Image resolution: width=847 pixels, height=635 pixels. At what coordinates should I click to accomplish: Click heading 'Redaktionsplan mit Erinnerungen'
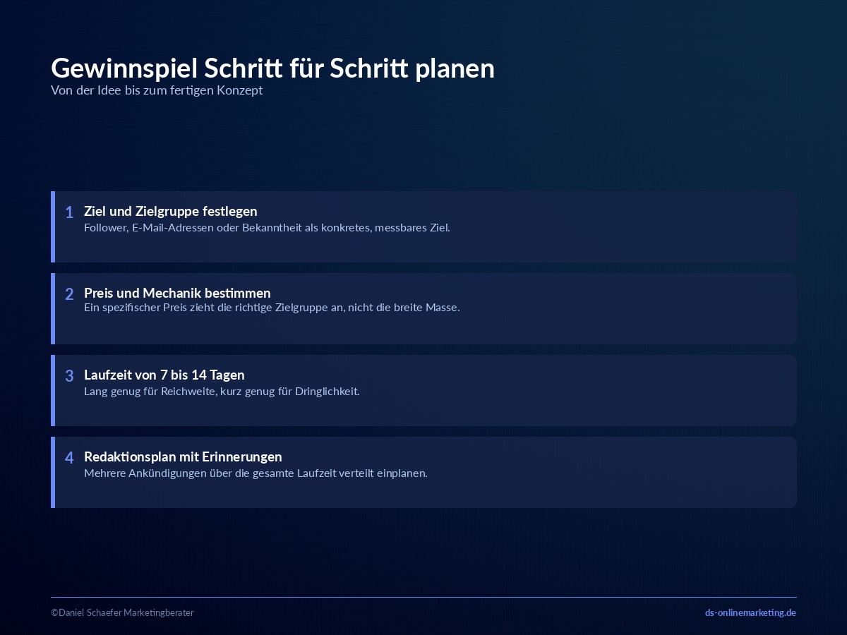pos(183,456)
